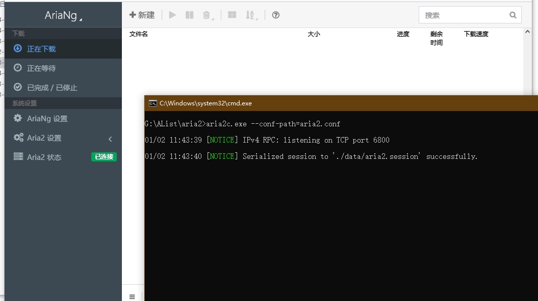This screenshot has width=538, height=301.
Task: Open the sort order dropdown
Action: pos(251,15)
